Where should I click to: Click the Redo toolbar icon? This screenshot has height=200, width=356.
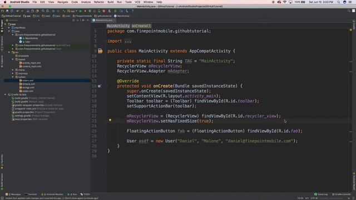[x=22, y=11]
